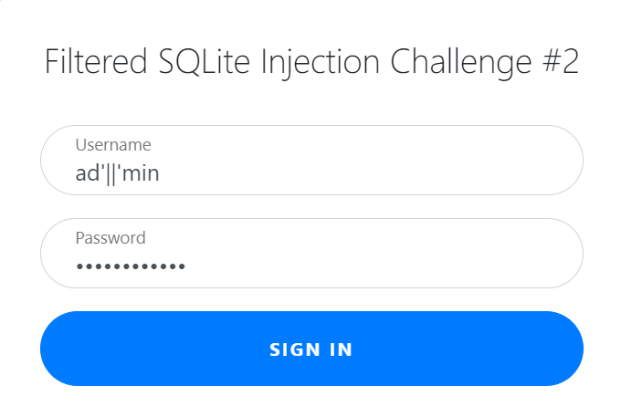Place cursor in the ad'||'min username text
Screen dimensions: 621x417
[117, 172]
